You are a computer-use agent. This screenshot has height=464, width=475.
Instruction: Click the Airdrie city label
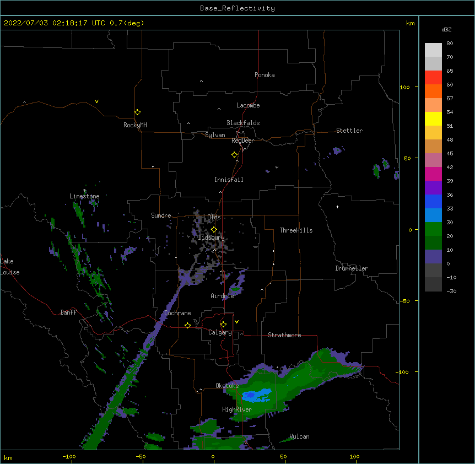tap(222, 296)
